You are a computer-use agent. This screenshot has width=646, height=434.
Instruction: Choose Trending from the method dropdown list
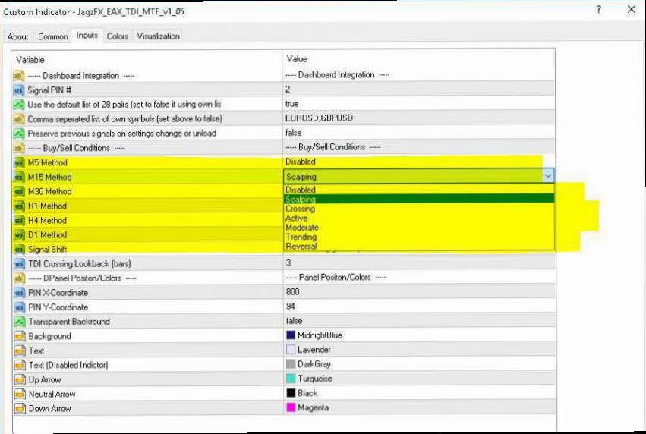tap(301, 237)
